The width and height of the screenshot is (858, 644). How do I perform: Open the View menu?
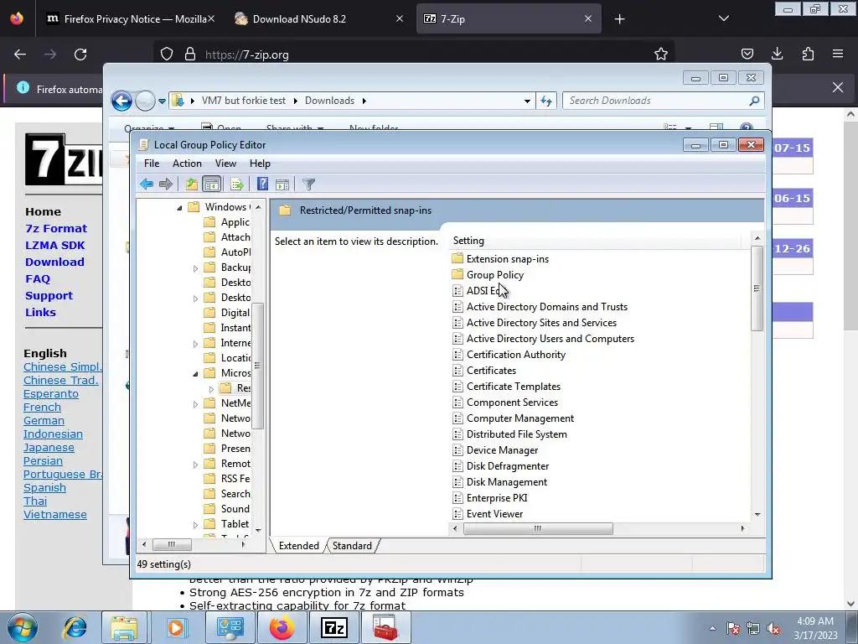(225, 164)
